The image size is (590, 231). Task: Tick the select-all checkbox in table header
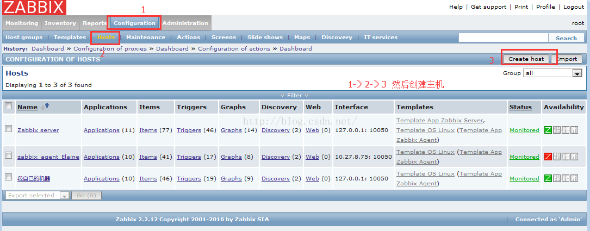[8, 107]
